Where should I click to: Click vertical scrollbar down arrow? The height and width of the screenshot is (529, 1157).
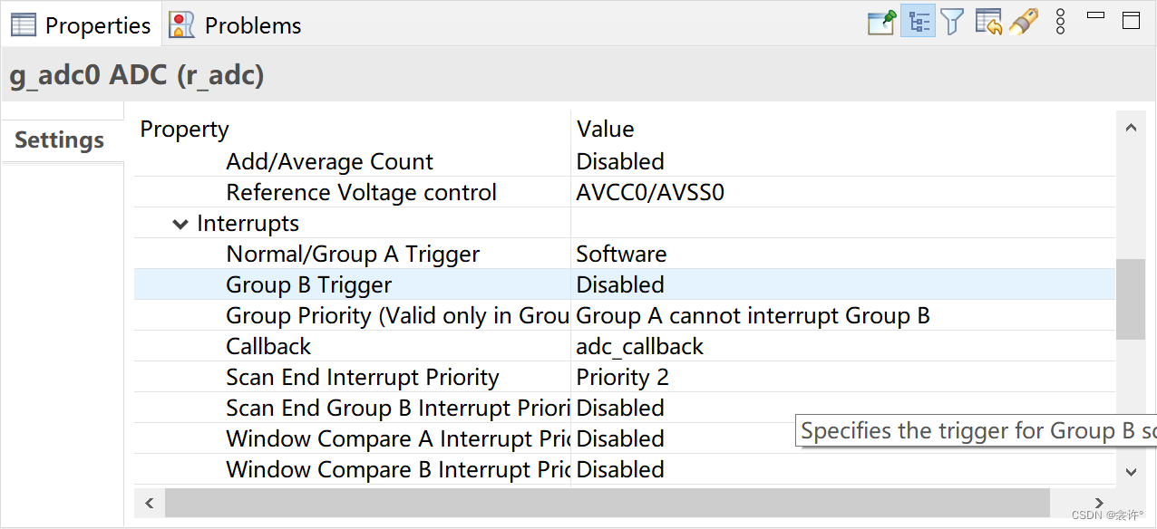tap(1131, 471)
